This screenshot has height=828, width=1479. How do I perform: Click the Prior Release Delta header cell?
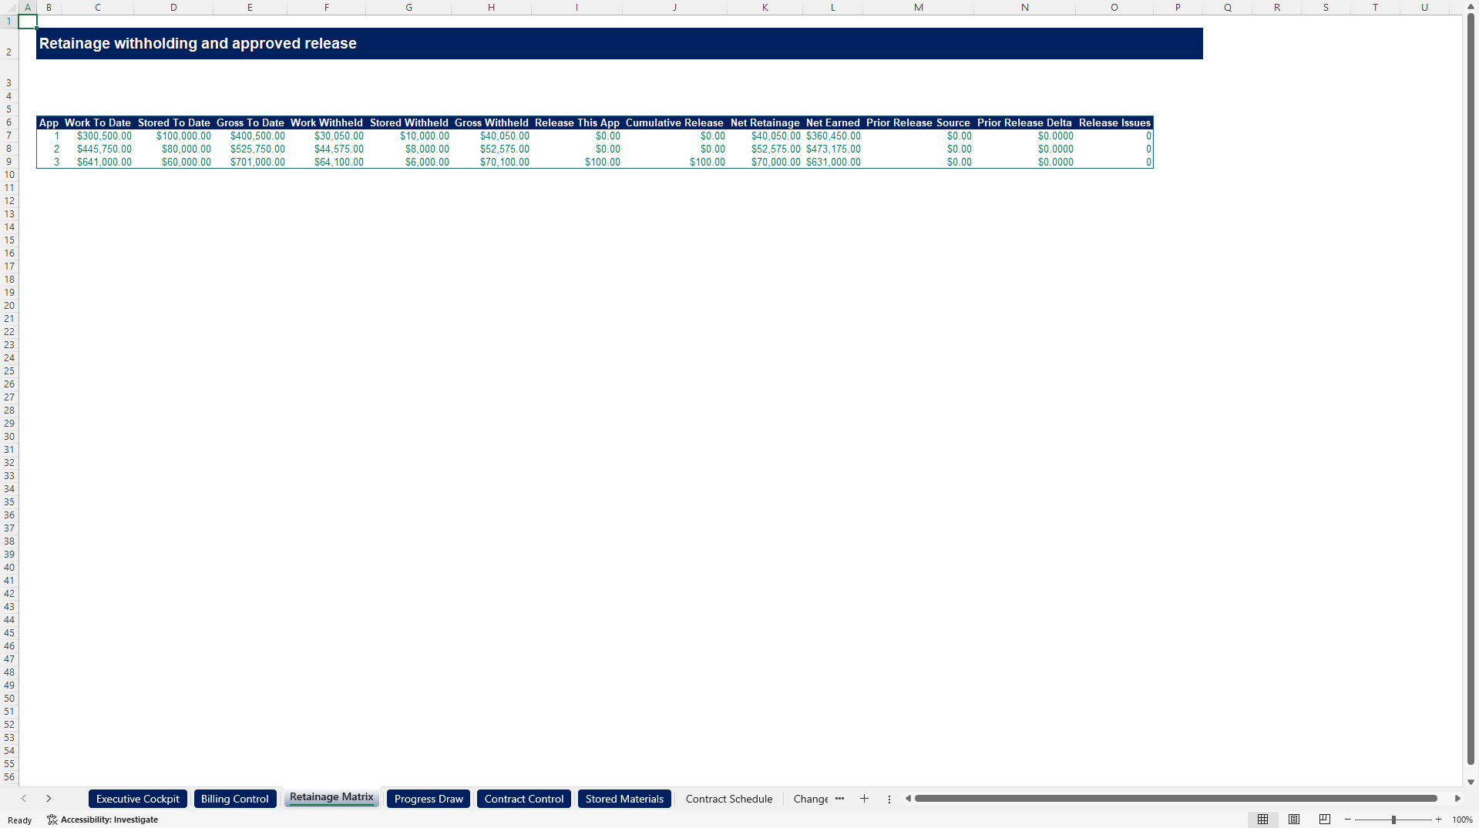pyautogui.click(x=1025, y=122)
